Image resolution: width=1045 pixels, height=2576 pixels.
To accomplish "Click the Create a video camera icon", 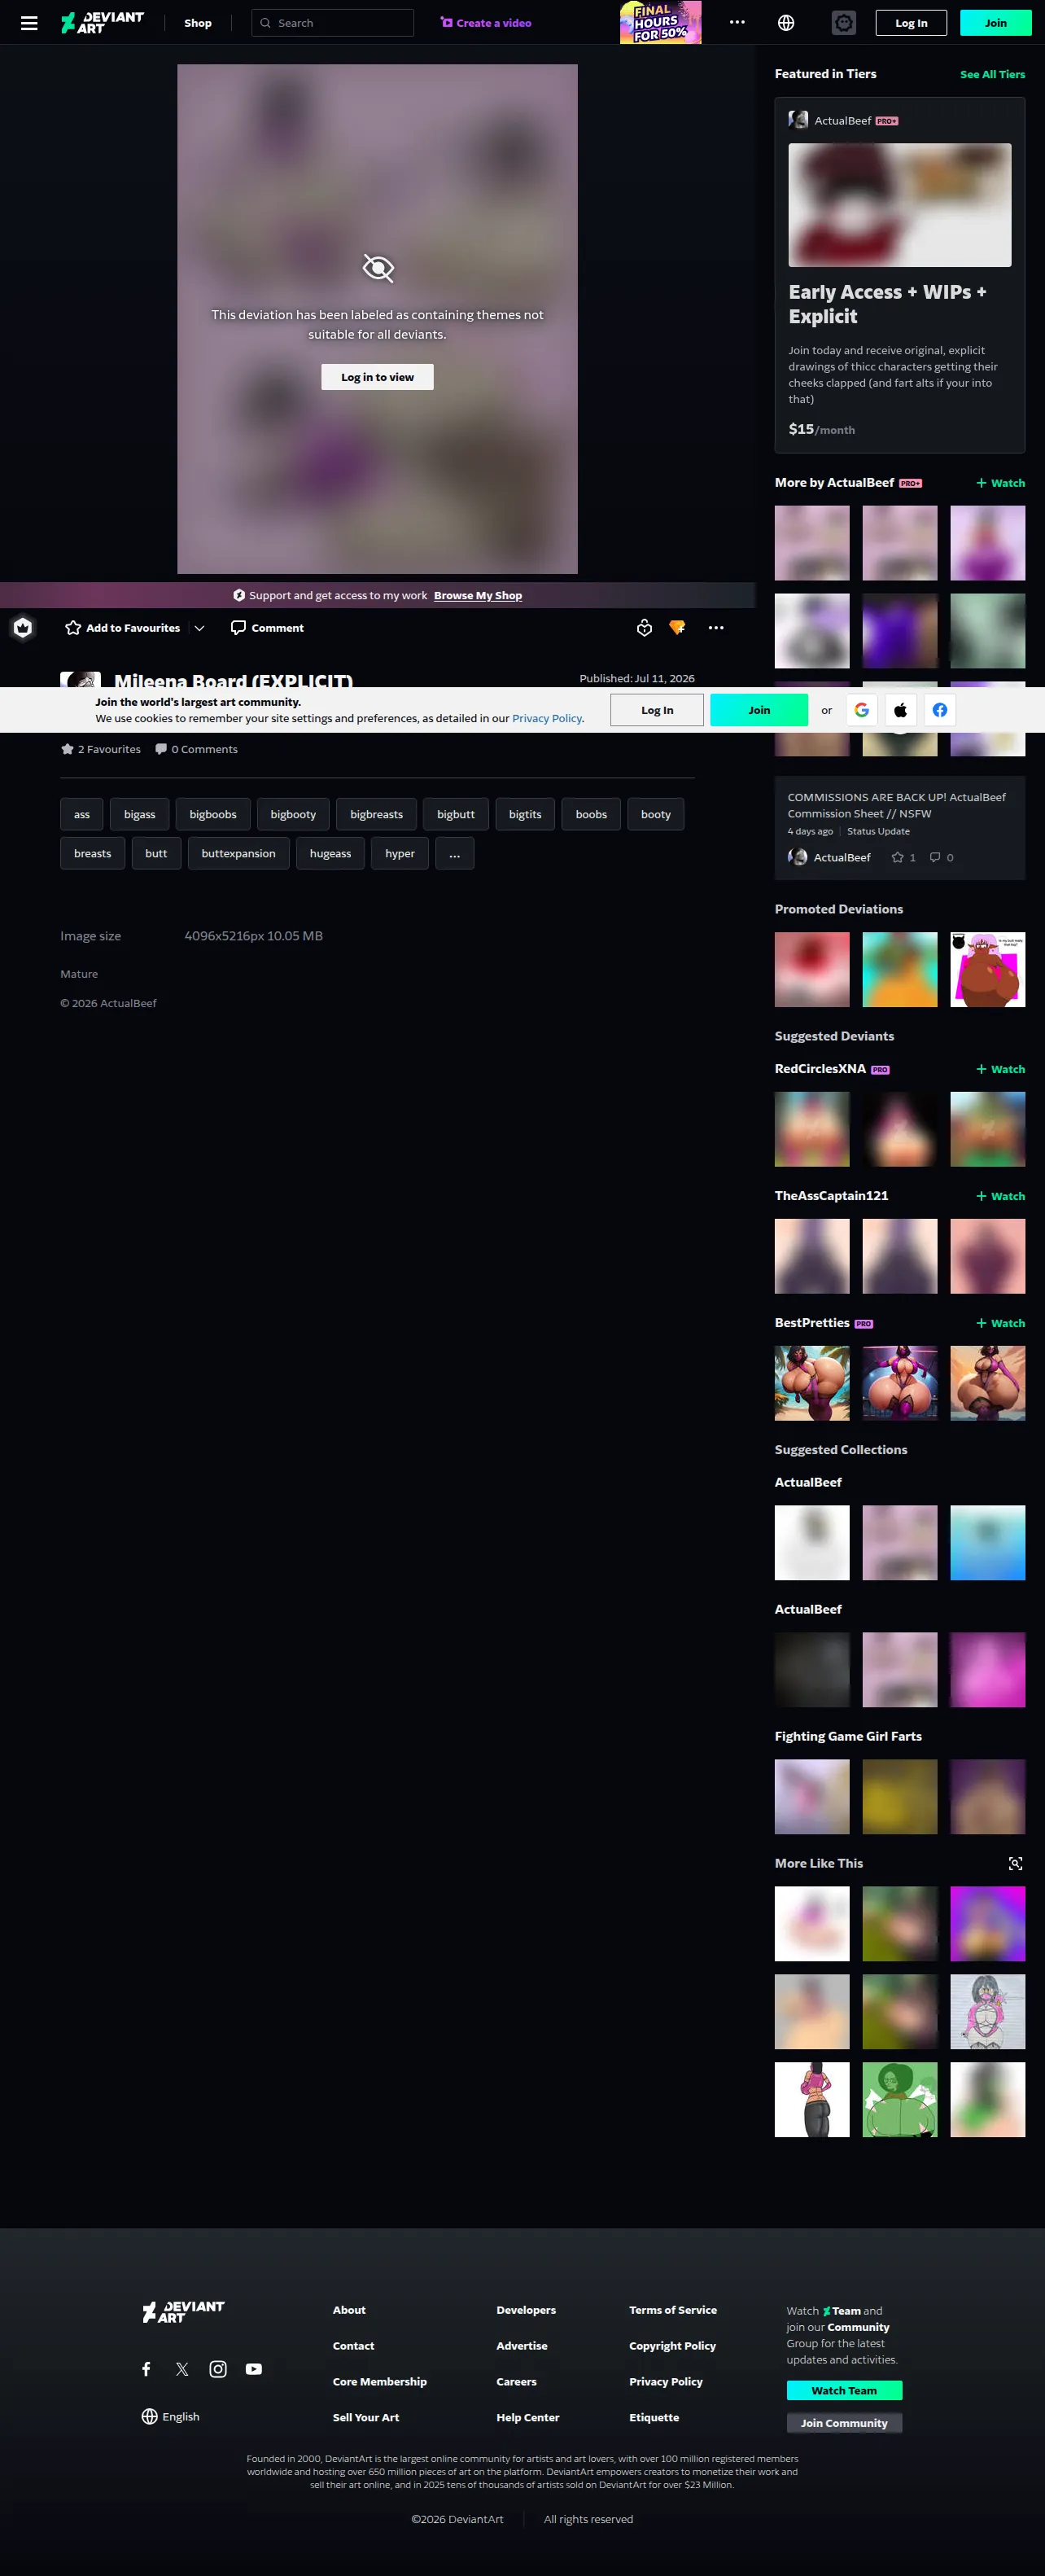I will 447,22.
